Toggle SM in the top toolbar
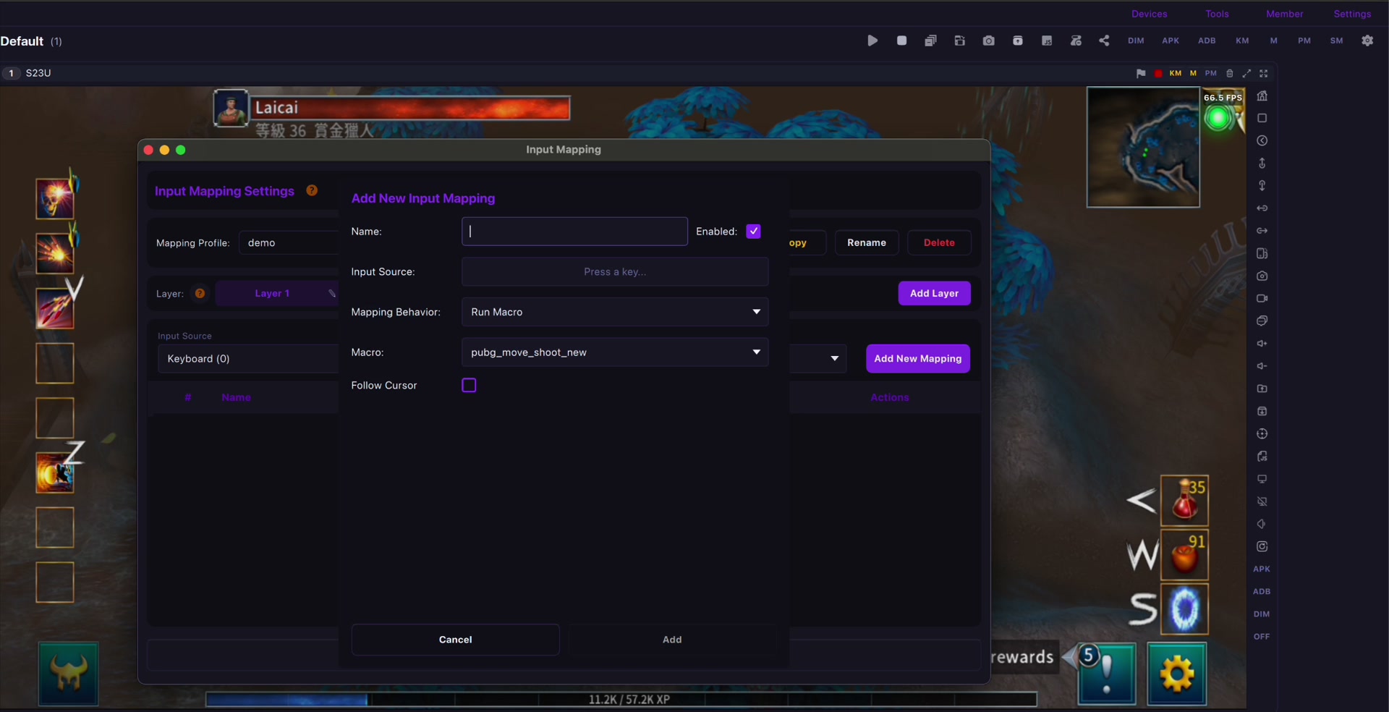 click(1336, 41)
